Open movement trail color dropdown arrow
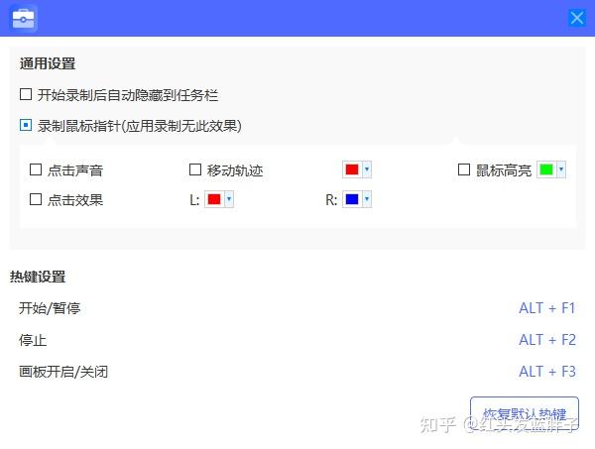This screenshot has width=595, height=449. point(366,169)
